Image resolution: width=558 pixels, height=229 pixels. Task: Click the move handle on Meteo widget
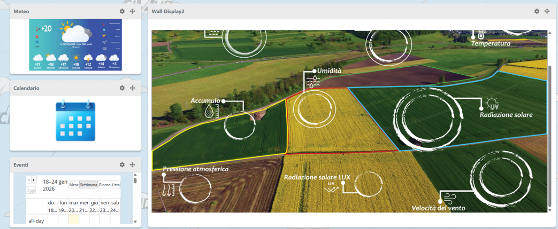click(x=132, y=11)
